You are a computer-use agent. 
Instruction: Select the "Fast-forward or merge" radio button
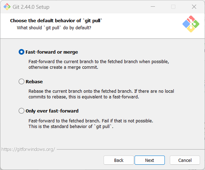tap(21, 52)
